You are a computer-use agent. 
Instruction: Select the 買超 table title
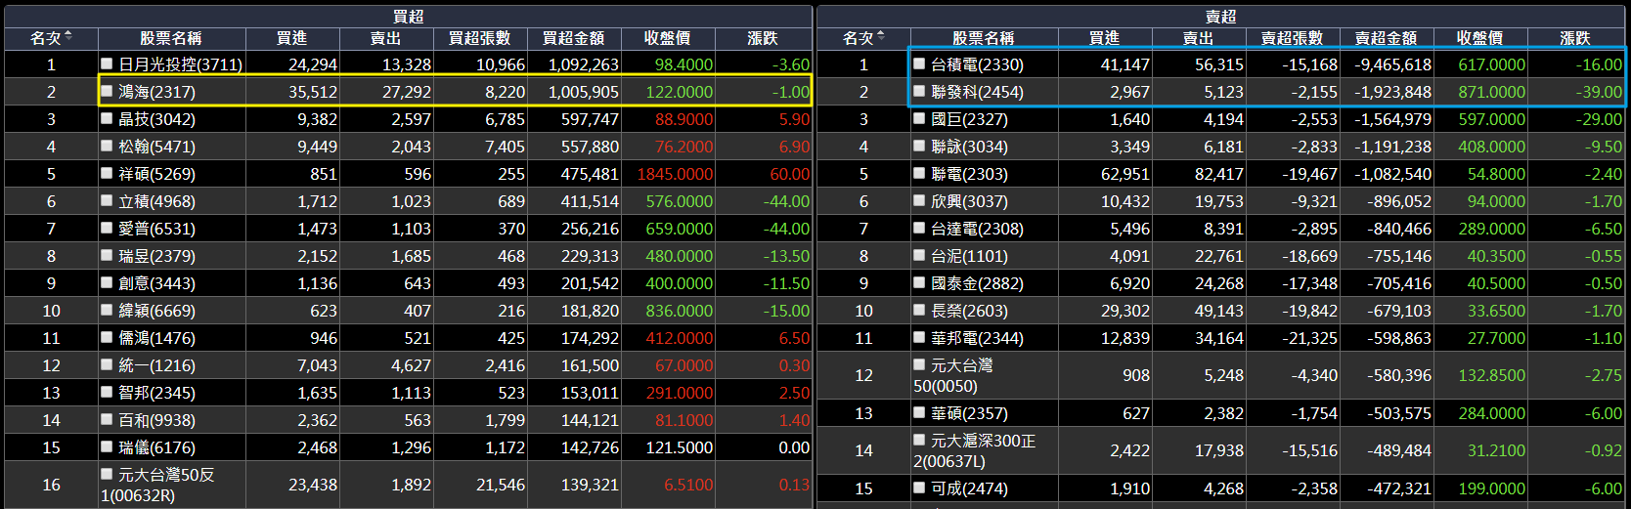(x=409, y=17)
